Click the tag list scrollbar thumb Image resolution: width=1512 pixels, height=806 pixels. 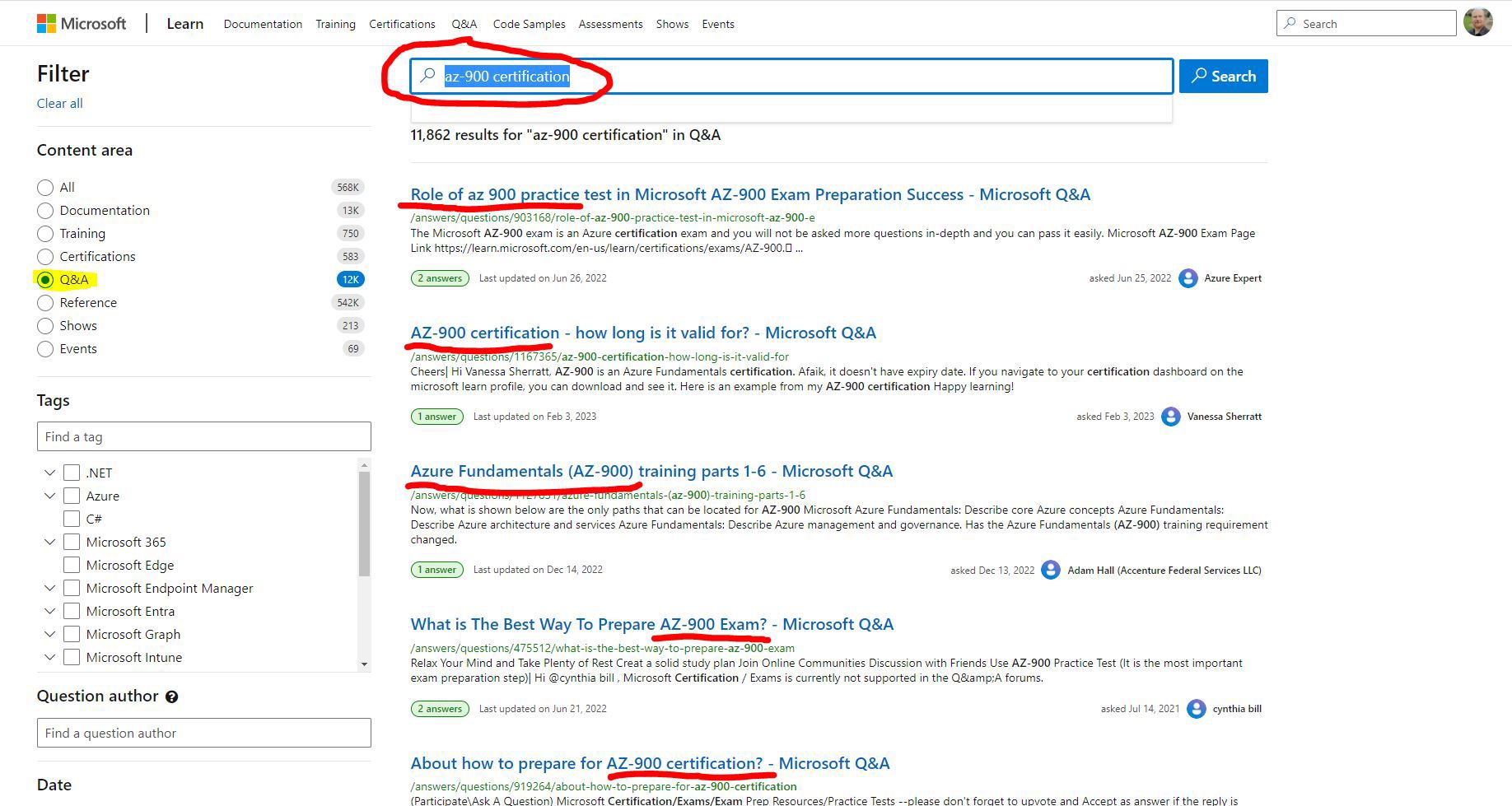pyautogui.click(x=364, y=524)
